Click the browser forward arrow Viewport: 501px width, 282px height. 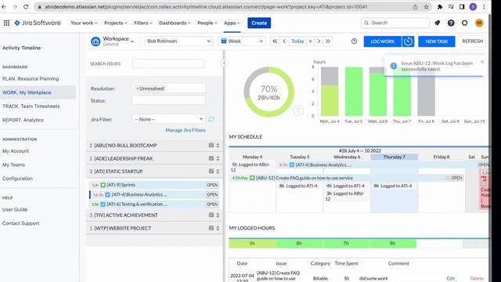(15, 7)
